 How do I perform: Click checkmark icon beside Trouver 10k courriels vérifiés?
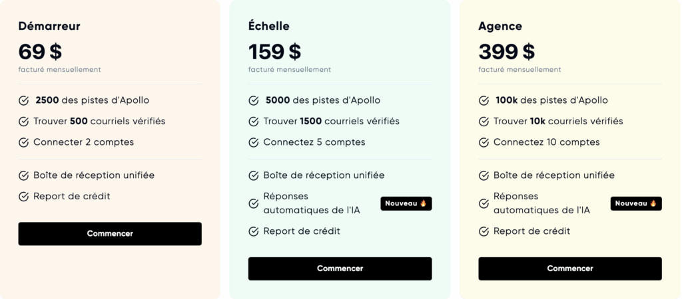[484, 122]
